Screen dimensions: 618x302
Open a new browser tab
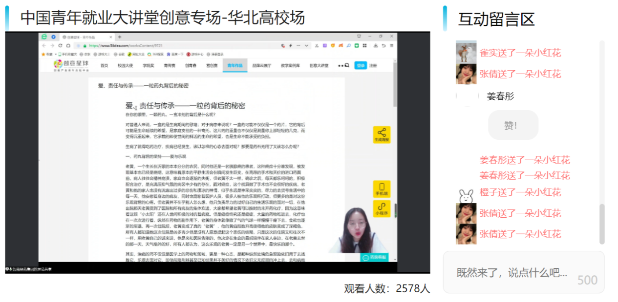120,37
